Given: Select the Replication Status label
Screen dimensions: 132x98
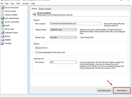Looking at the screenshot, I should coord(11,33).
